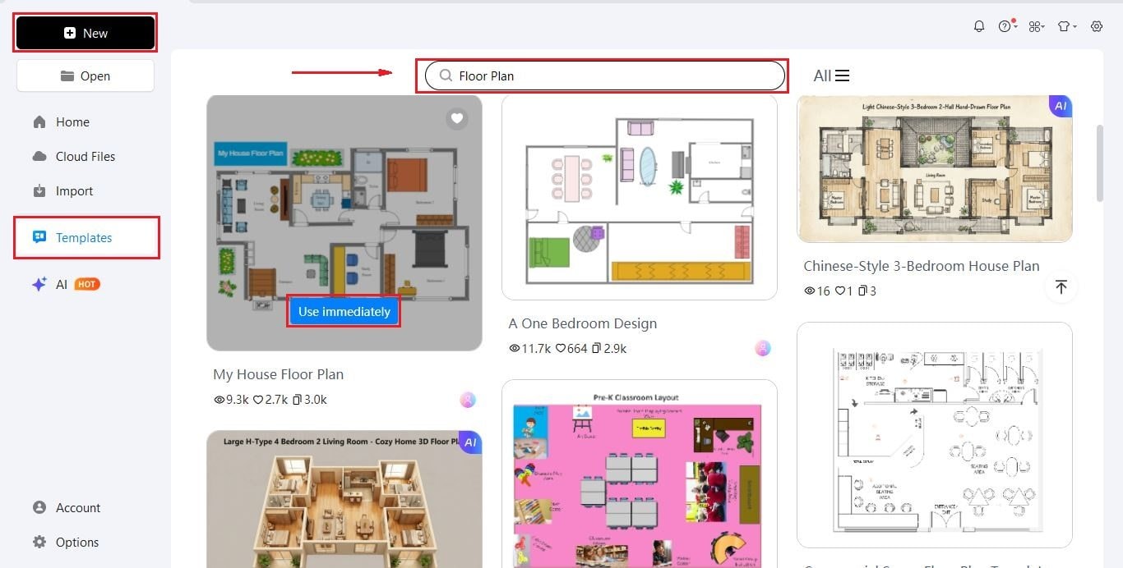Click the New button
1123x568 pixels.
85,33
